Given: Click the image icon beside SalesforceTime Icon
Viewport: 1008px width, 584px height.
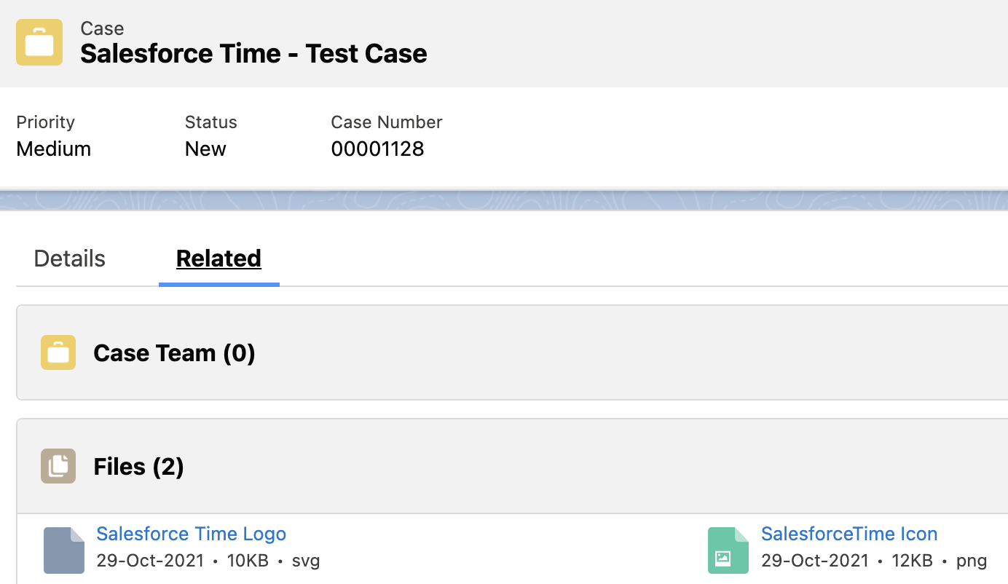Looking at the screenshot, I should click(728, 550).
